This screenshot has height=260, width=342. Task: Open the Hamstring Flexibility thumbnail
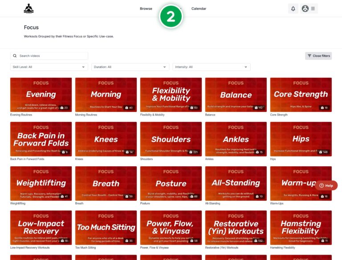301,228
